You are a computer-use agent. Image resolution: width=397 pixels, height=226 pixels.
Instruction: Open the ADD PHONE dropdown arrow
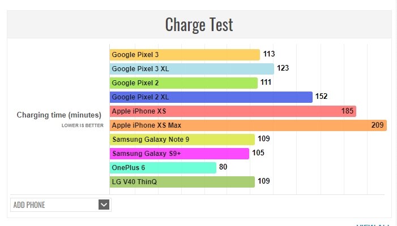[x=104, y=205]
